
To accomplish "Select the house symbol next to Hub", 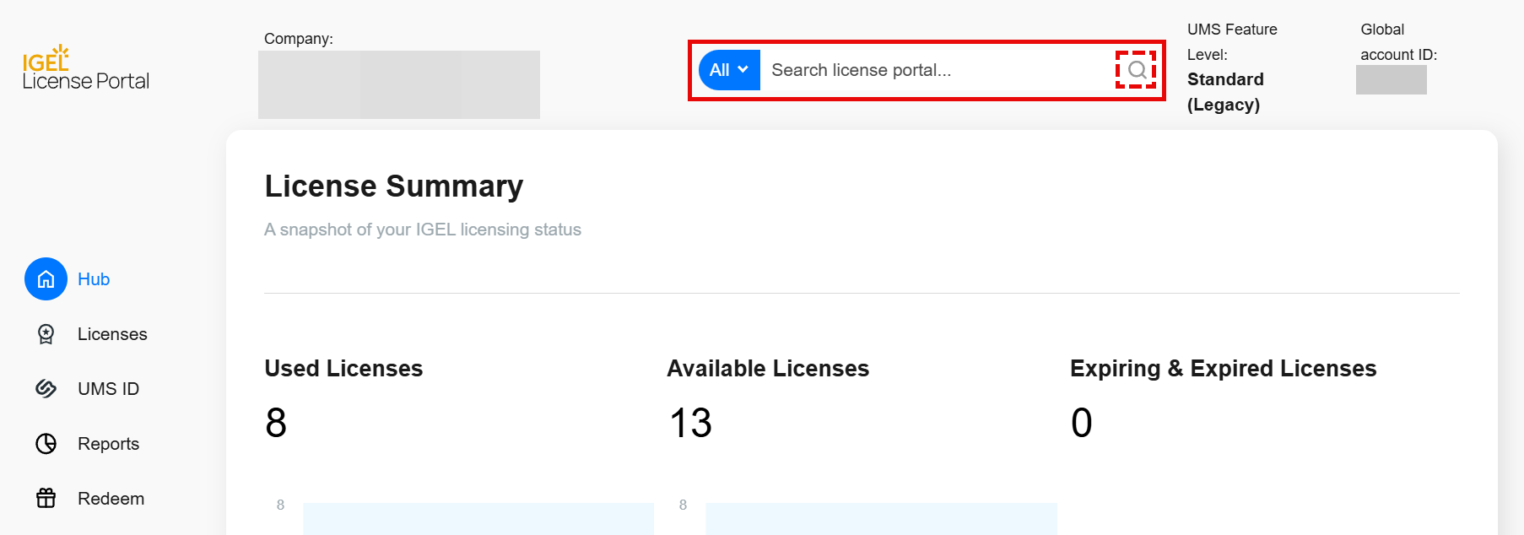I will tap(46, 278).
